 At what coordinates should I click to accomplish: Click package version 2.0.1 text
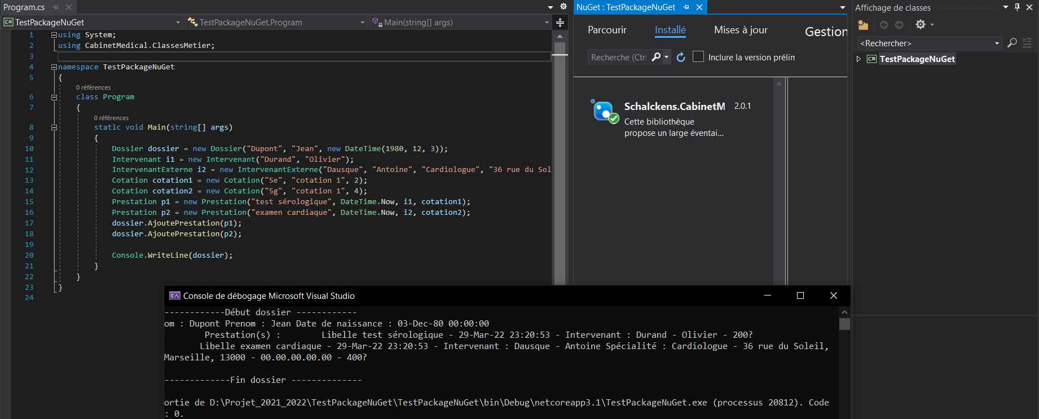click(742, 106)
